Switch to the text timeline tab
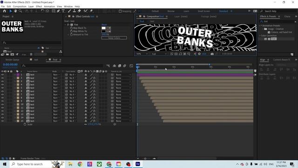 tap(36, 60)
